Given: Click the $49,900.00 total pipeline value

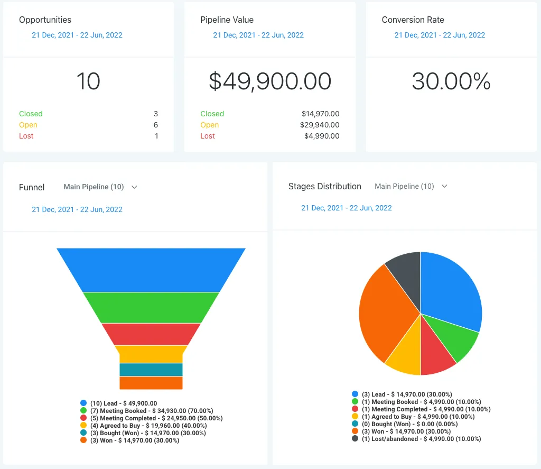Looking at the screenshot, I should click(x=270, y=81).
